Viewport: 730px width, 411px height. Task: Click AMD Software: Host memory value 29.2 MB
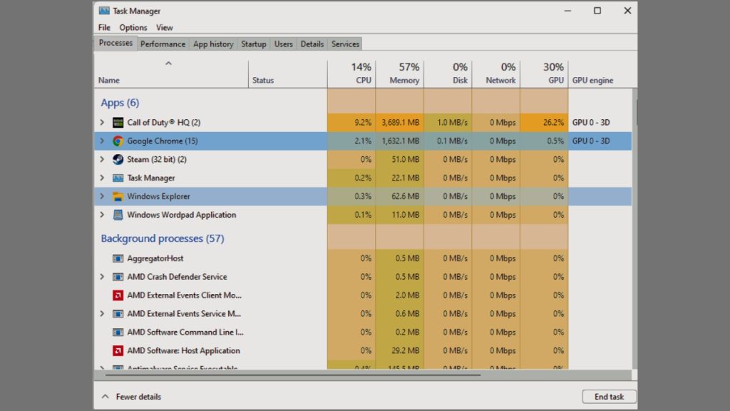405,350
